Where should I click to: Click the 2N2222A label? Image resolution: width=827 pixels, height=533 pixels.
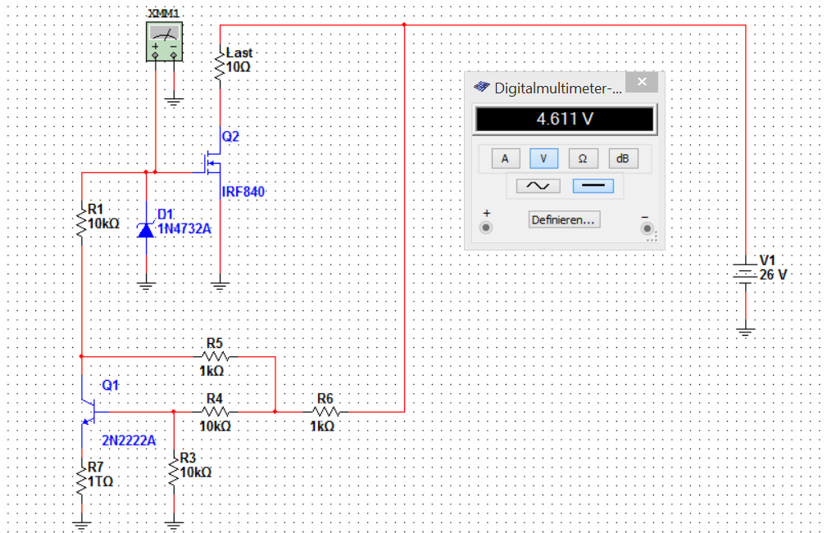click(x=129, y=440)
